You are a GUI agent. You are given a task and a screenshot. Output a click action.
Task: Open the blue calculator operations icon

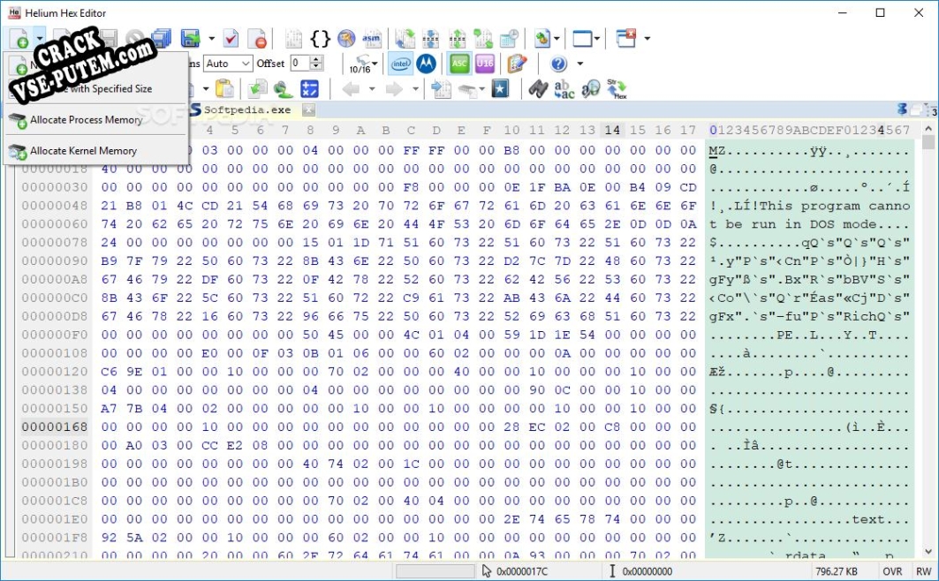309,88
